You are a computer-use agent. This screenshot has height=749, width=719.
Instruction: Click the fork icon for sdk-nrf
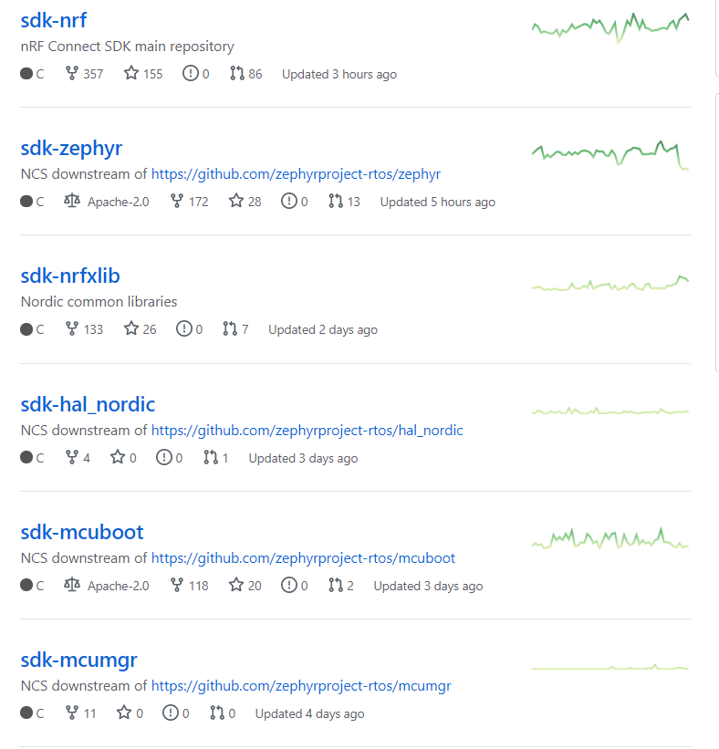pyautogui.click(x=72, y=74)
